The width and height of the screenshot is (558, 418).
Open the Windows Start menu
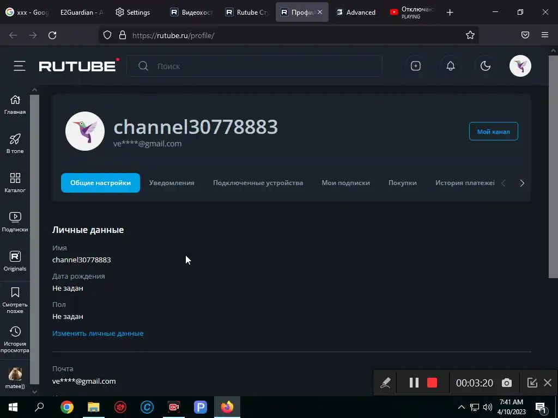tap(13, 407)
